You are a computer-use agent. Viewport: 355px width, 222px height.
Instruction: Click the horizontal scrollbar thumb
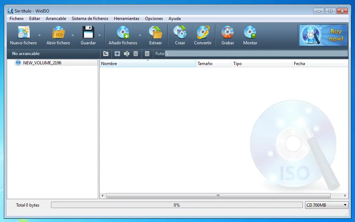[218, 196]
